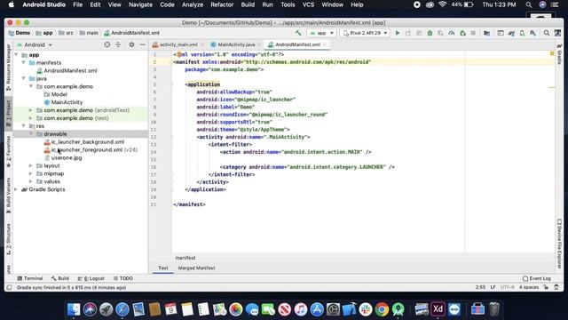Click the Scroll from Source target icon

click(x=106, y=44)
